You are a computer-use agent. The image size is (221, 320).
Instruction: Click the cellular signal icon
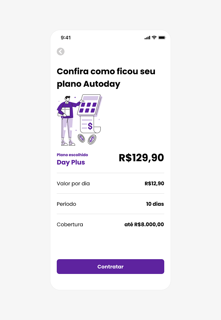147,38
